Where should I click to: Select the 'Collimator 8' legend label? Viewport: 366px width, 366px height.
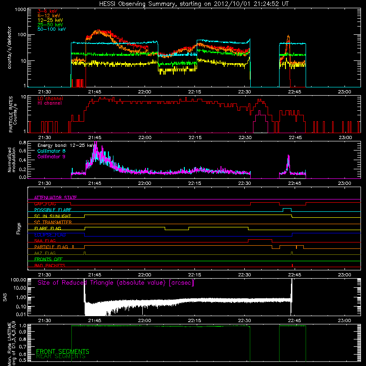click(x=51, y=151)
